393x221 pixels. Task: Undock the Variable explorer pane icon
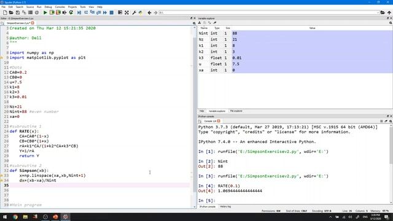pos(387,18)
